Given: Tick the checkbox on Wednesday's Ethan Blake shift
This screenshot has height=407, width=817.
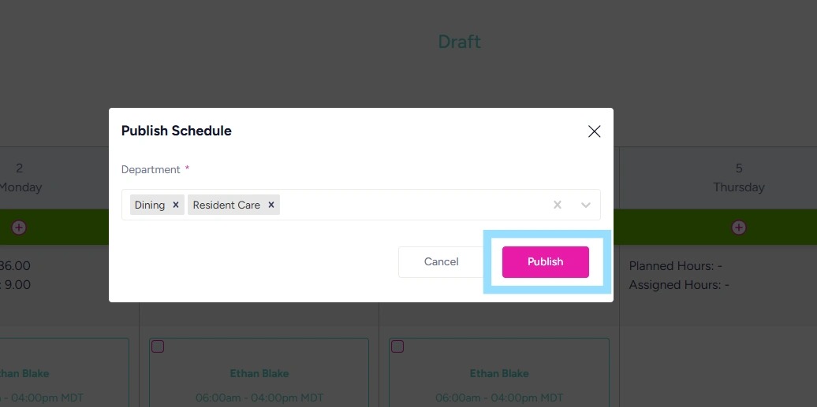Looking at the screenshot, I should coord(397,346).
